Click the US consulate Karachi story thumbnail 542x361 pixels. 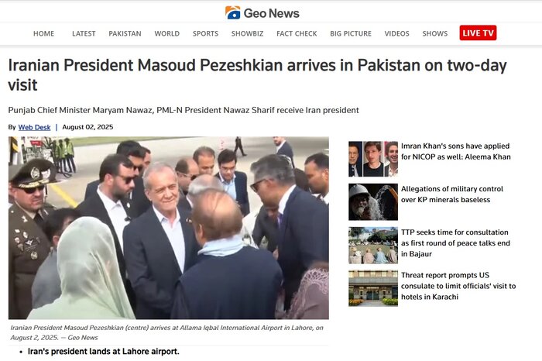click(x=373, y=288)
